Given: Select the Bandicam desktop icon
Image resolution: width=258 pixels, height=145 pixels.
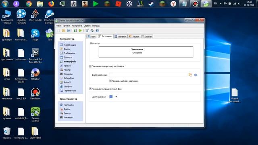Looking at the screenshot, I should click(35, 93).
